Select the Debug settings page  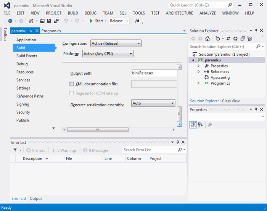click(22, 64)
